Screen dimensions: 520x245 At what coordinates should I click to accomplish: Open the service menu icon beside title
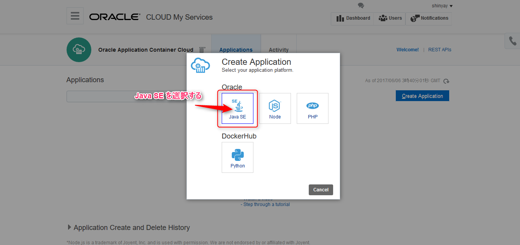coord(202,50)
